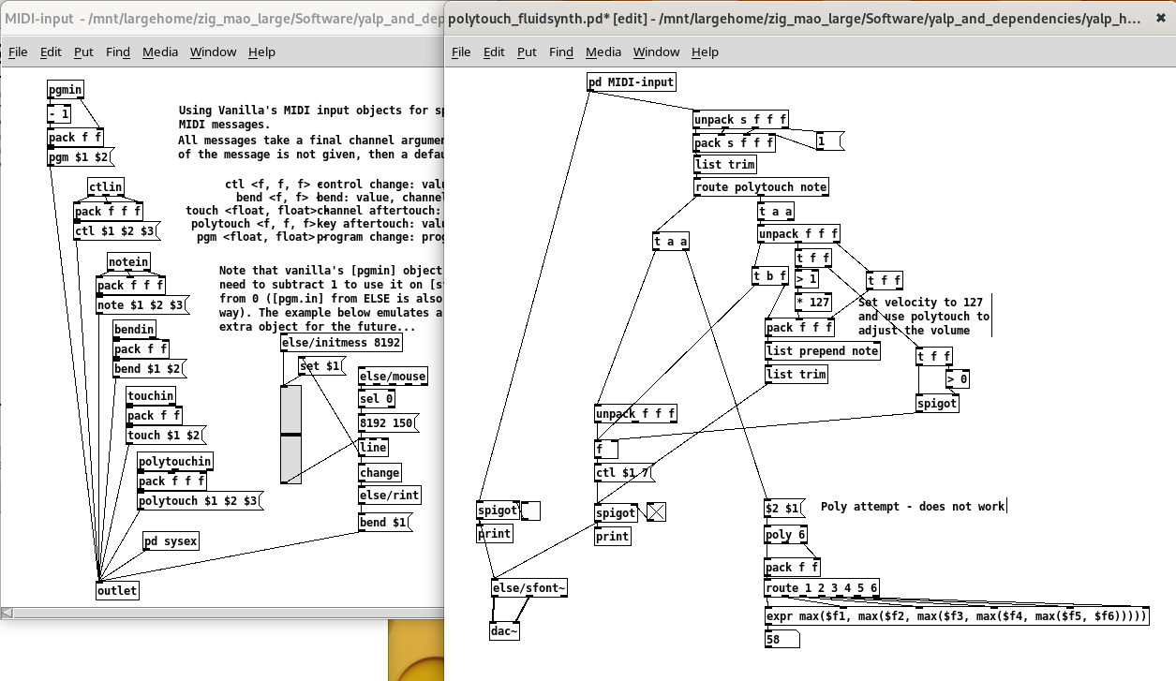The image size is (1176, 681).
Task: Click the 'ctl $1 7' message box
Action: coord(623,473)
